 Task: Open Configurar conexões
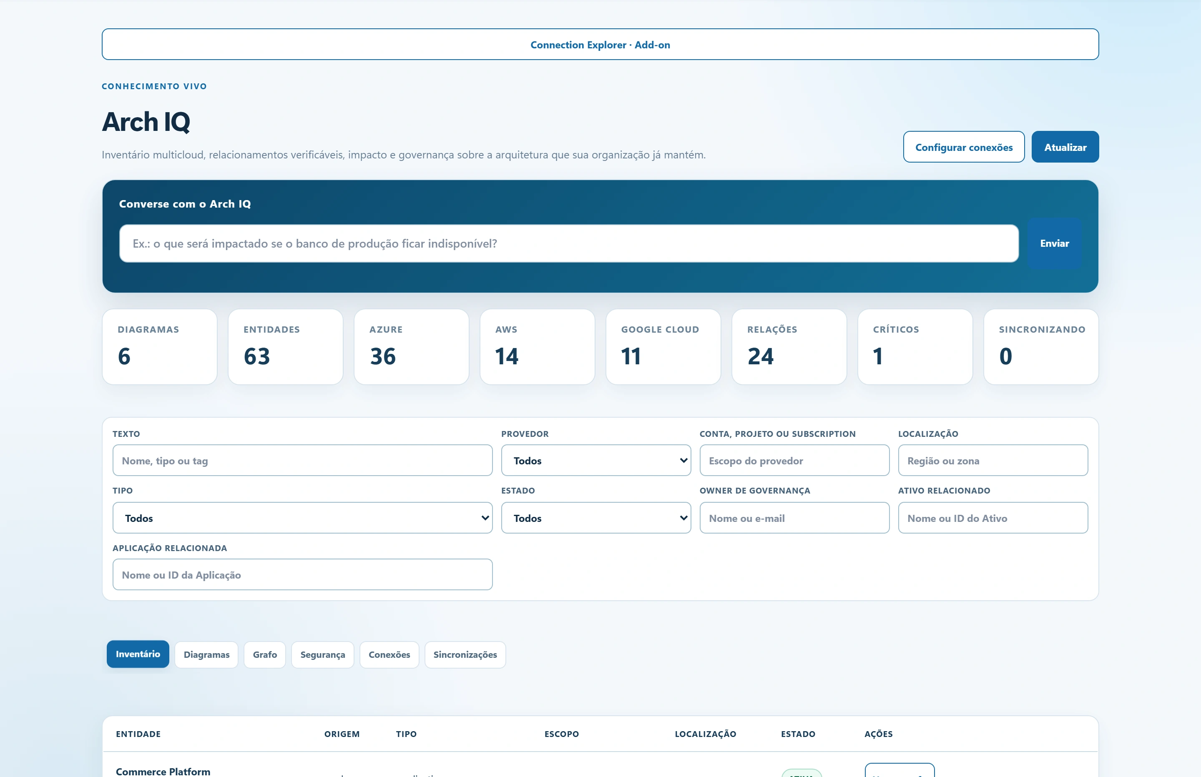point(963,147)
